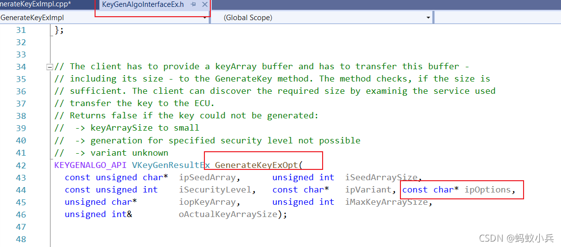Image resolution: width=561 pixels, height=247 pixels.
Task: Click the comment line starting "sufficient. The client"
Action: click(x=275, y=91)
